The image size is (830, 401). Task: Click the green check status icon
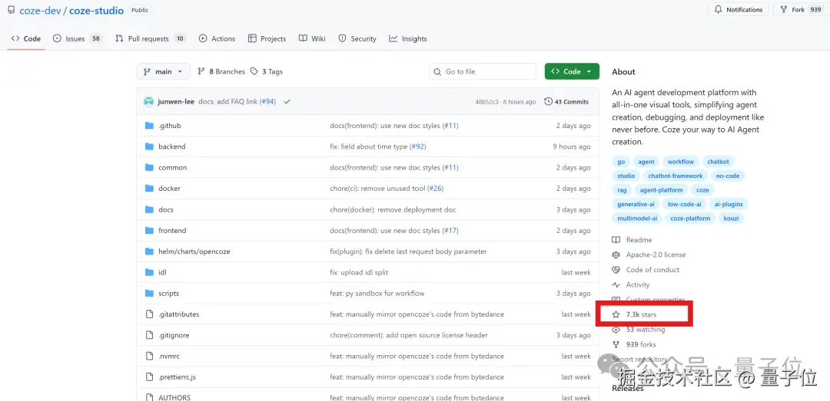287,101
